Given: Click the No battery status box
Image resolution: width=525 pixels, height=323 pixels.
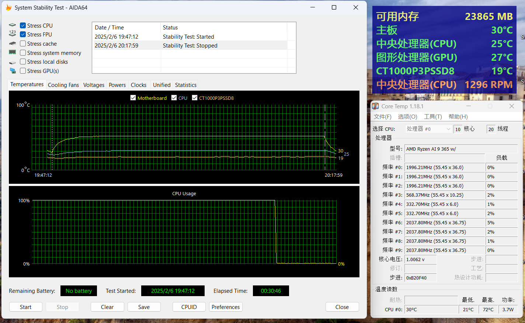Looking at the screenshot, I should pos(79,291).
